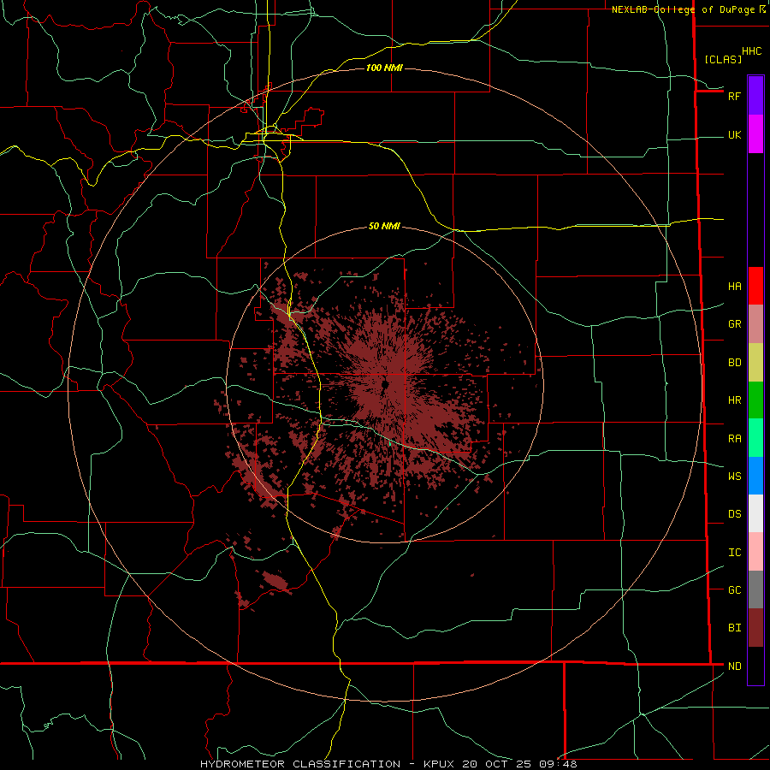Click the 20 OCT 25 date text

tap(497, 764)
